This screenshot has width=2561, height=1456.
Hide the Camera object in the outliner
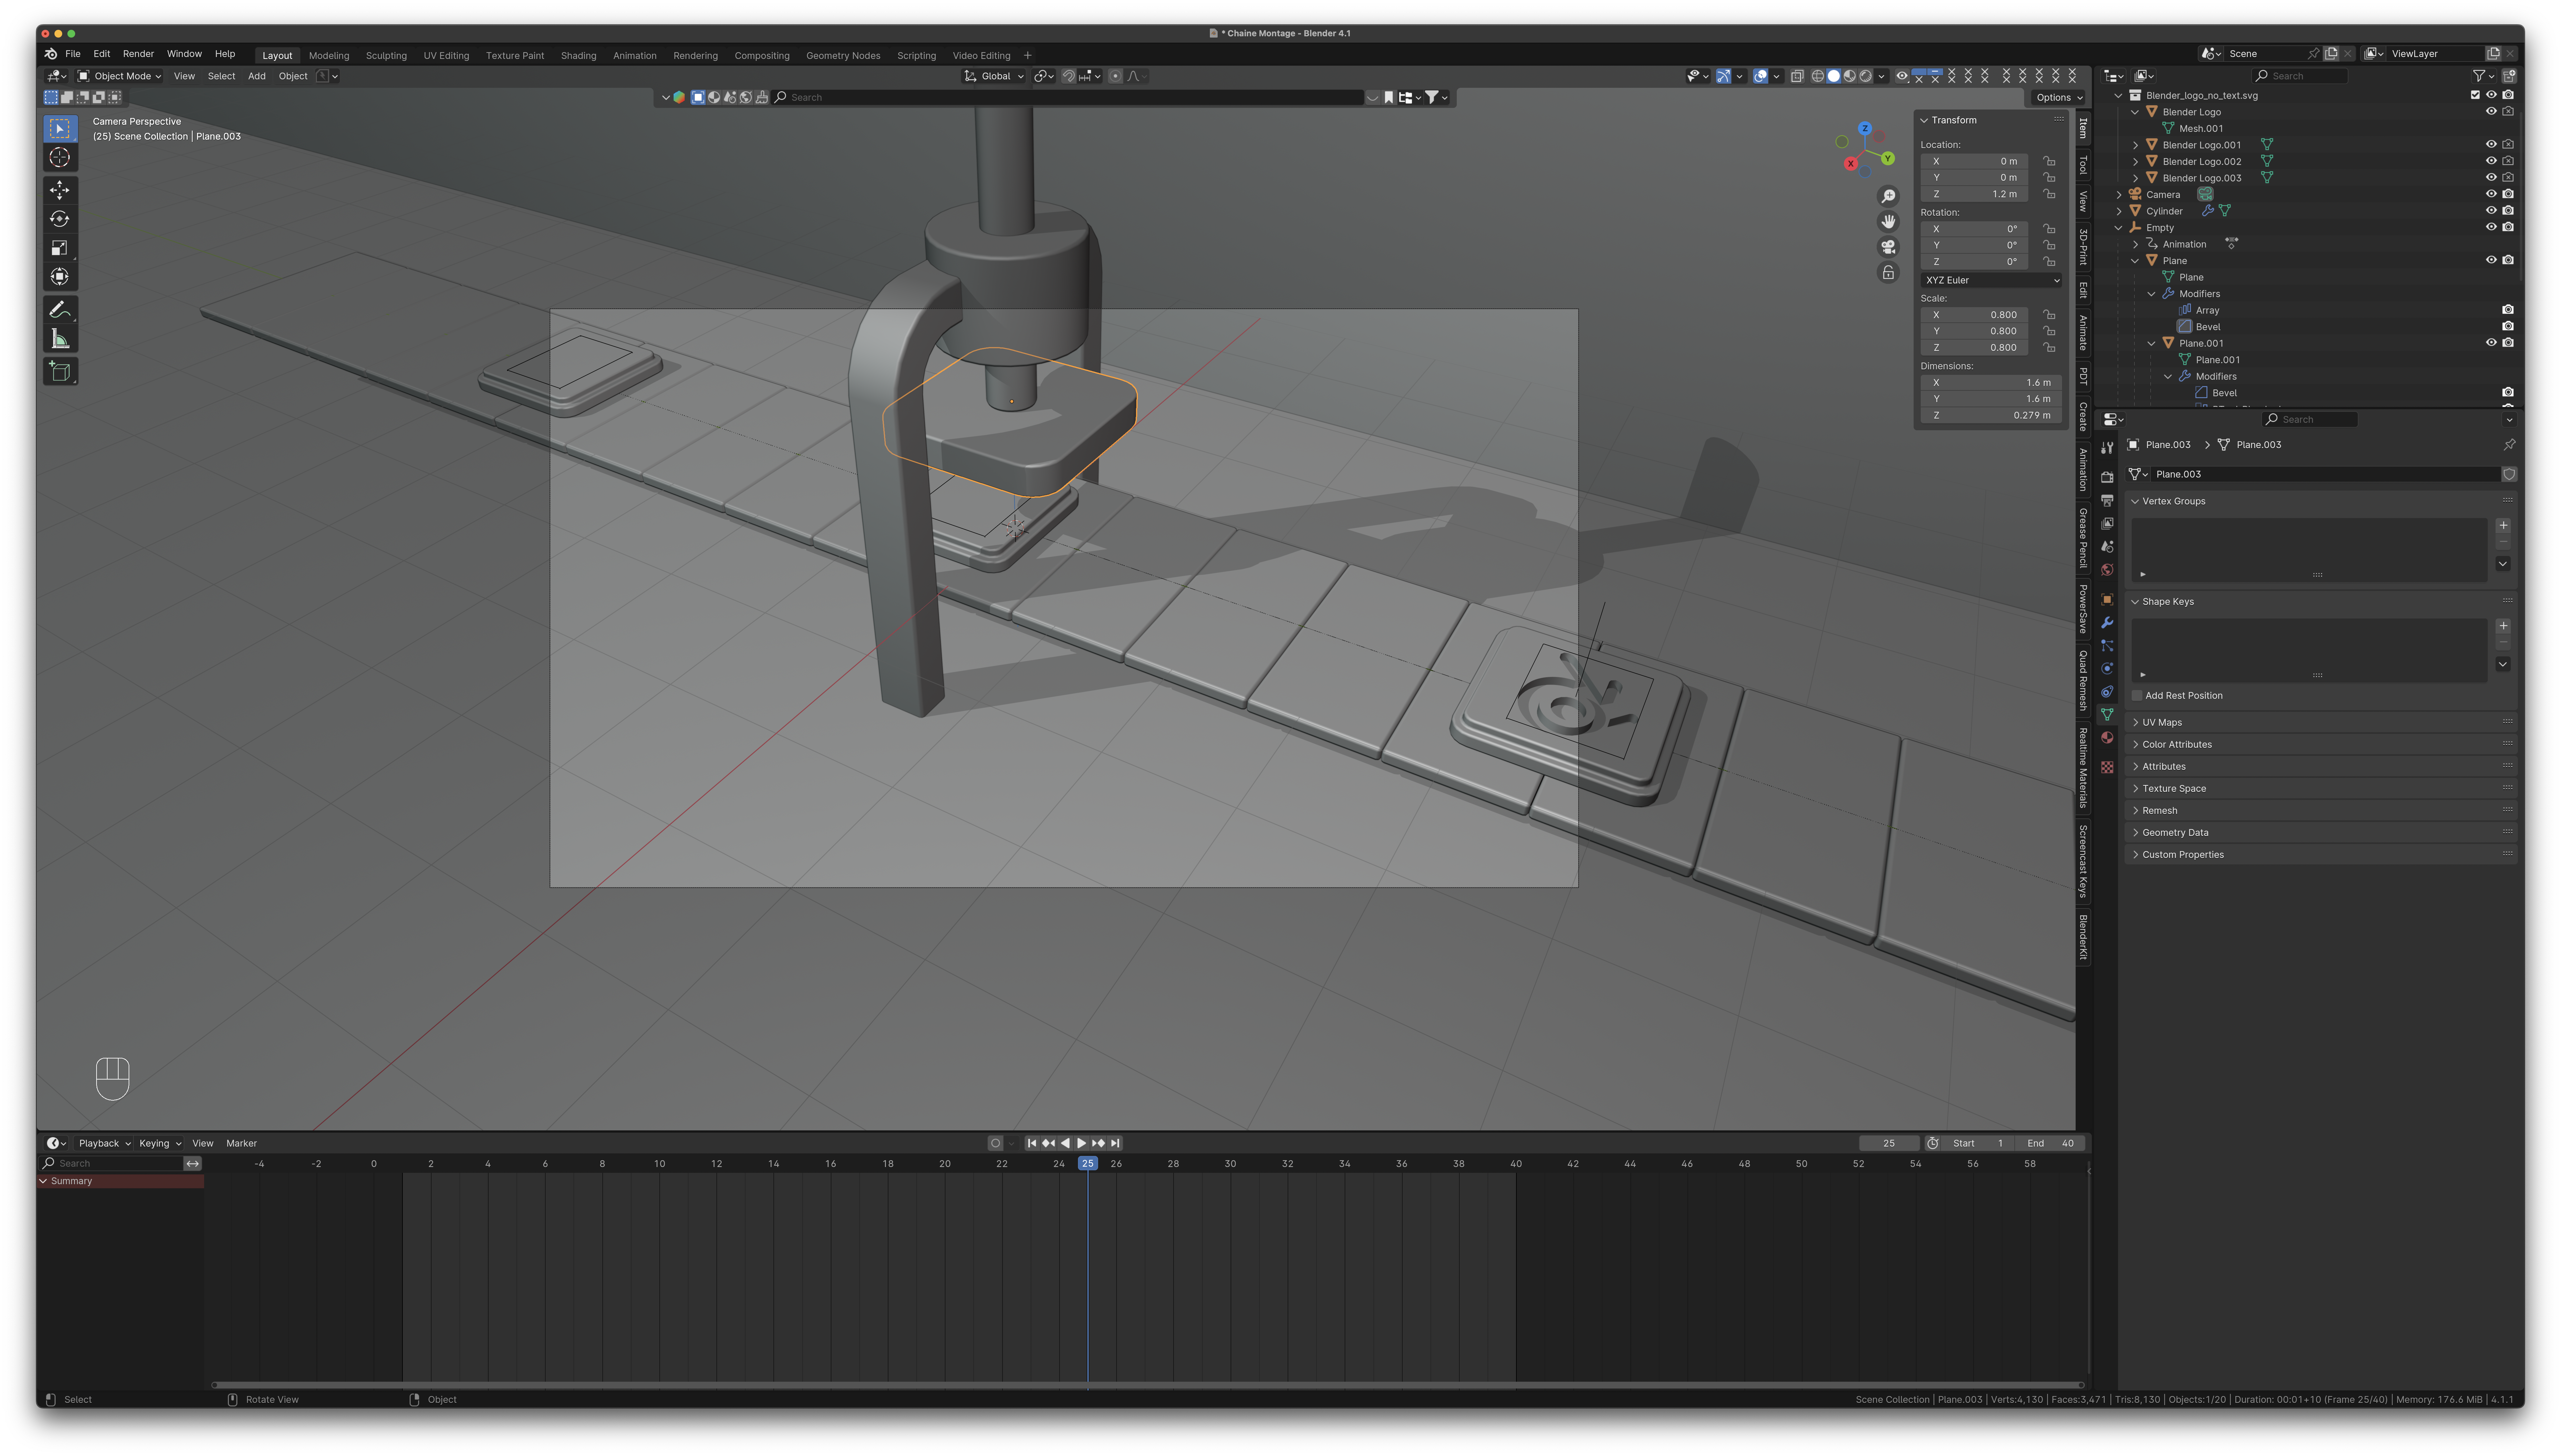pos(2491,194)
